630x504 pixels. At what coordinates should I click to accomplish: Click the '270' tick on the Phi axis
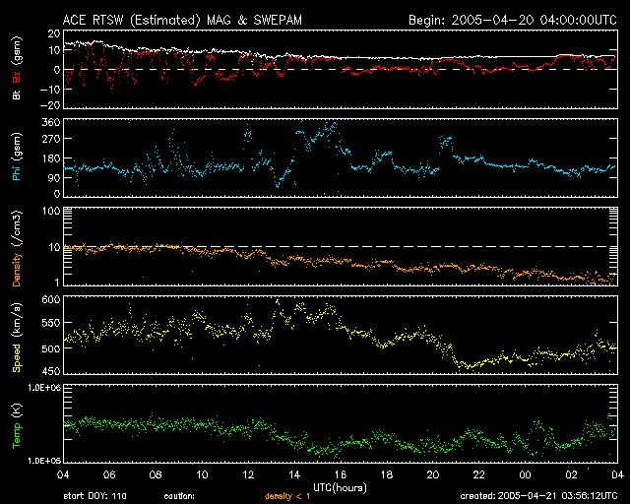click(51, 139)
